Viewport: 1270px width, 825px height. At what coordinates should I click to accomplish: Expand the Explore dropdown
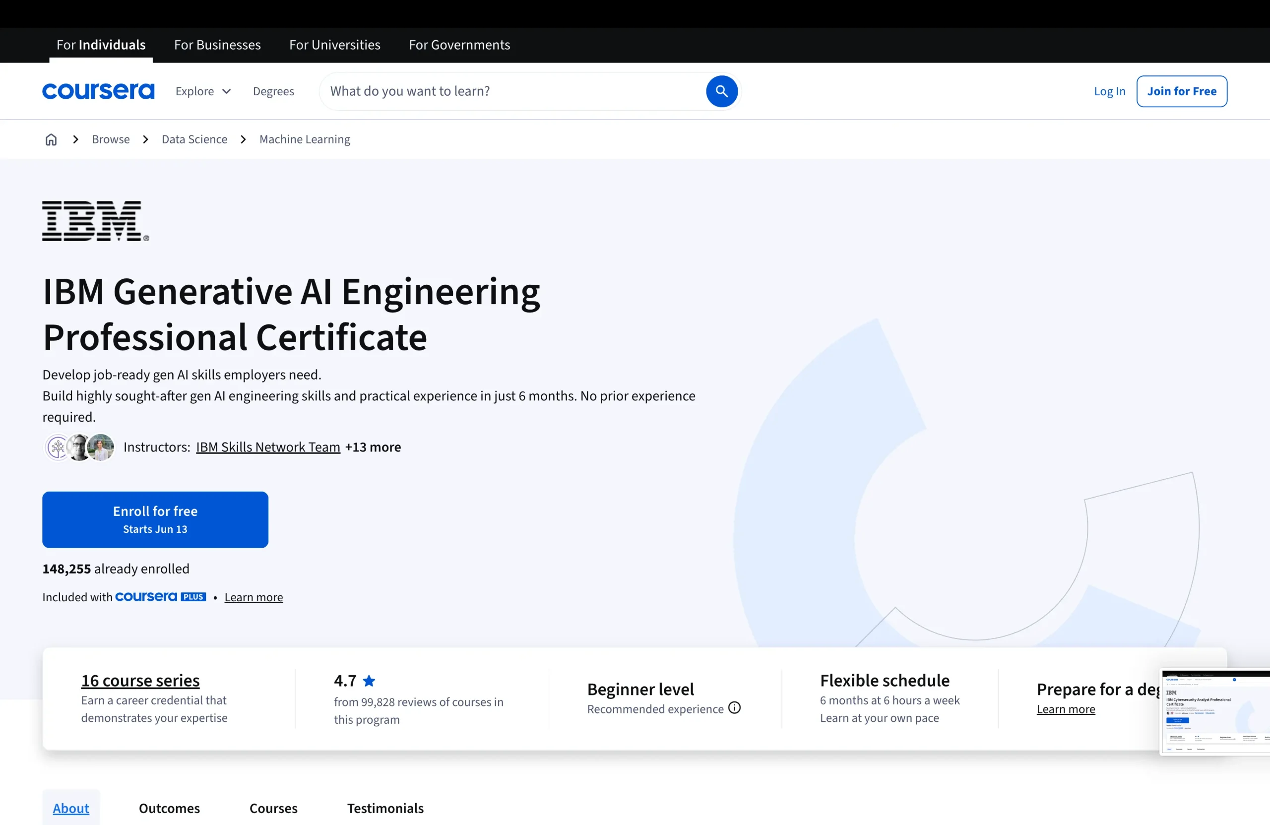(x=203, y=91)
